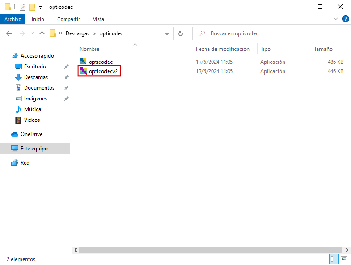Navigate to Descargas in breadcrumb path
Screen dimensions: 351x265
(77, 33)
